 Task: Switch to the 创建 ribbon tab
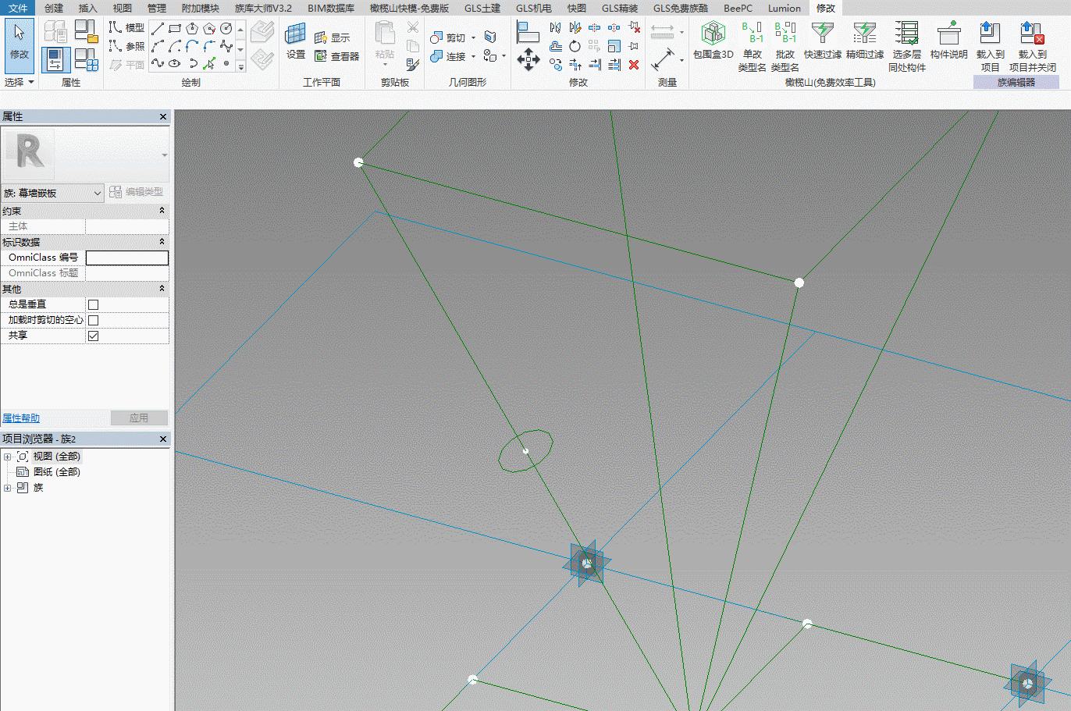[x=54, y=8]
